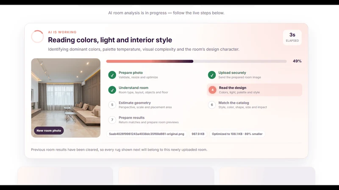
Task: Click Return matches and prepare room previews text
Action: coord(149,122)
